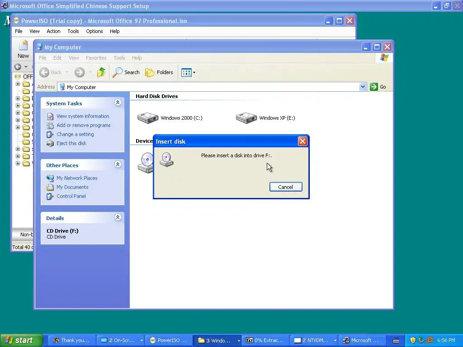Click the 6:56 PM clock

(446, 340)
